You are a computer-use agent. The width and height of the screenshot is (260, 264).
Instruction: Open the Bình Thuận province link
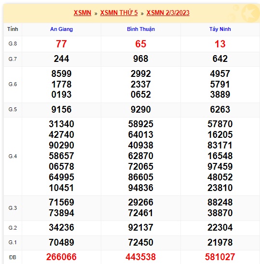coord(141,29)
